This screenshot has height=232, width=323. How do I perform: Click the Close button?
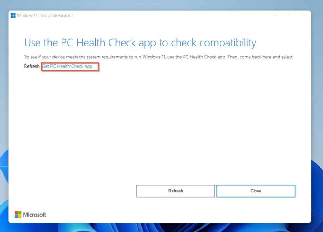(x=256, y=191)
